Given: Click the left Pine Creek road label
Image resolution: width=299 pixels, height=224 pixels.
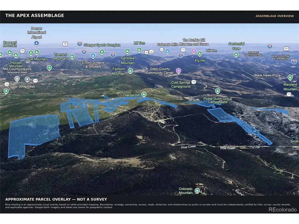Looking at the screenshot, I should [188, 147].
